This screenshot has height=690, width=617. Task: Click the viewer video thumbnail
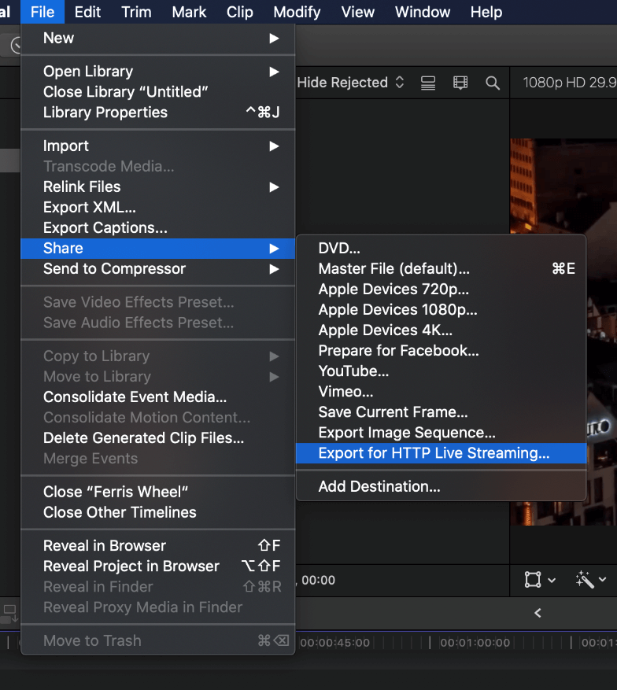click(x=563, y=332)
